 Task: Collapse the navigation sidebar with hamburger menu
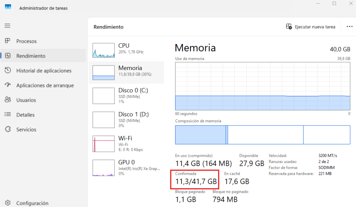(x=7, y=26)
